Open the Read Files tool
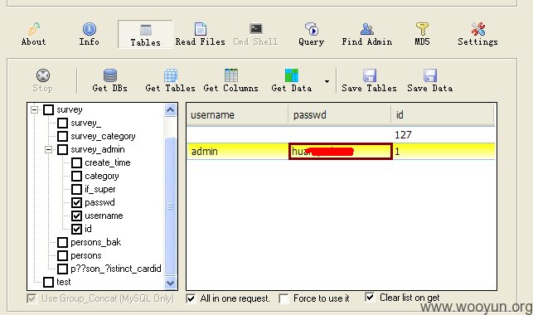 201,34
